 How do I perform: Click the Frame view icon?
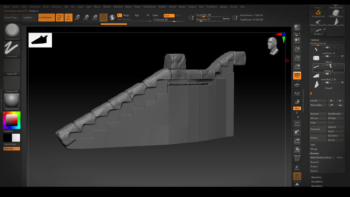[297, 123]
